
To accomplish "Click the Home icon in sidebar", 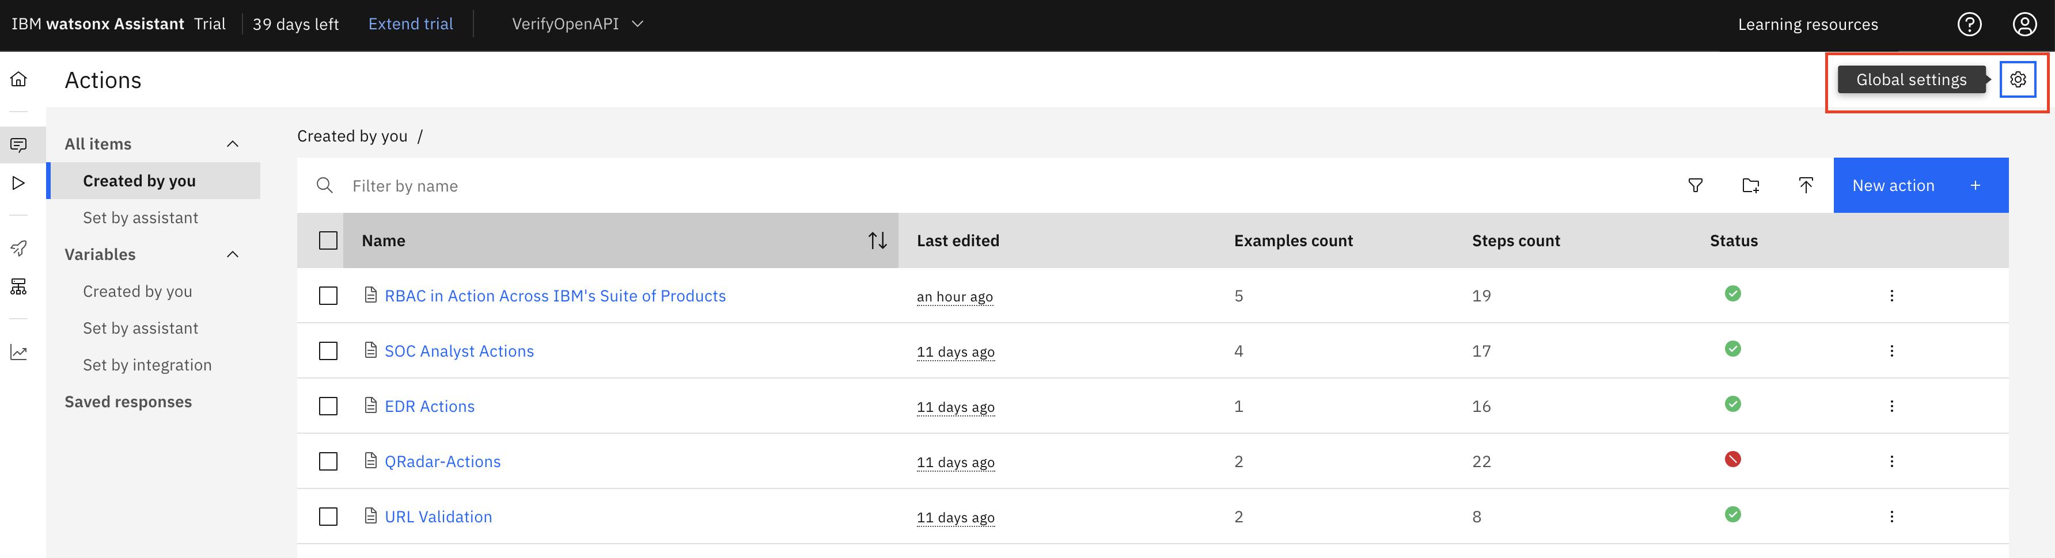I will [18, 79].
